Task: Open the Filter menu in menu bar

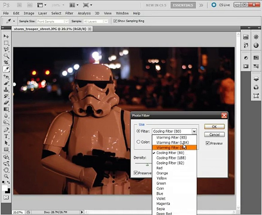Action: [x=69, y=13]
